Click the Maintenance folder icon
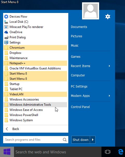The width and height of the screenshot is (125, 157). coord(6,58)
